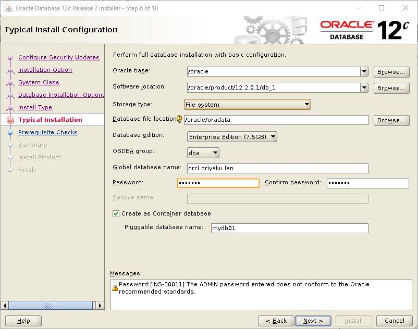Go to Prerequisite Checks step
Image resolution: width=418 pixels, height=329 pixels.
click(x=48, y=132)
